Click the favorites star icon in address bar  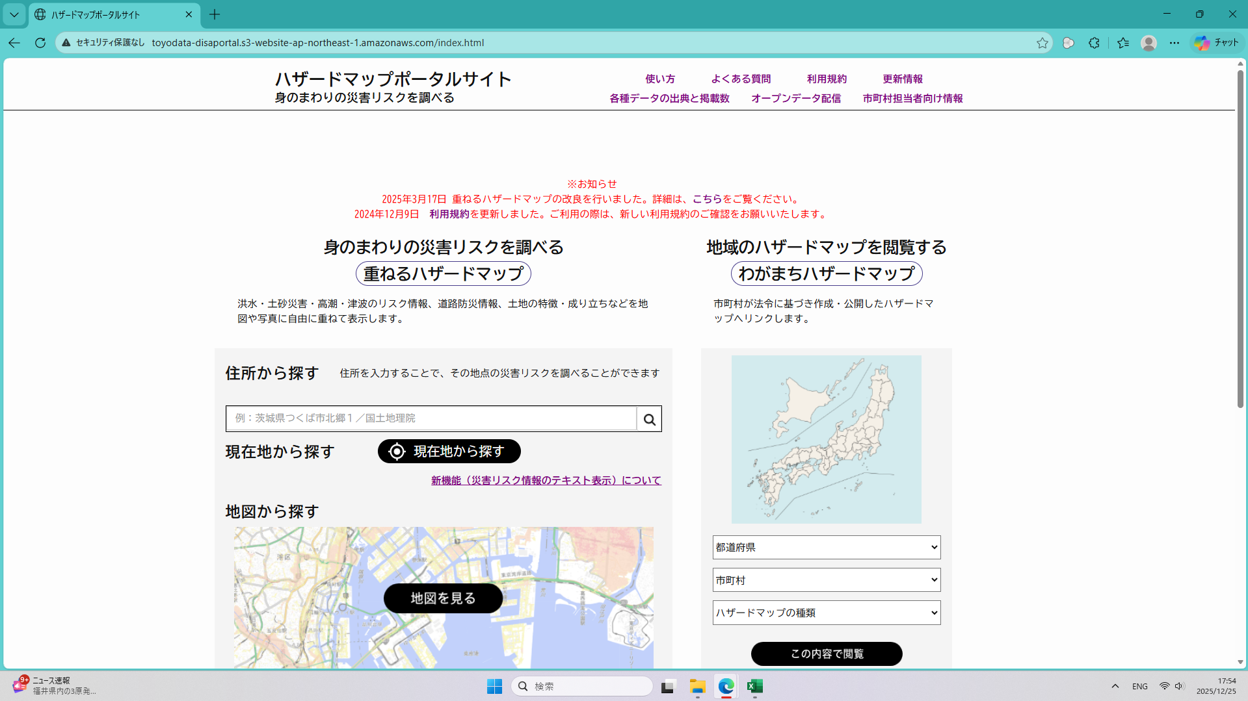click(x=1042, y=43)
